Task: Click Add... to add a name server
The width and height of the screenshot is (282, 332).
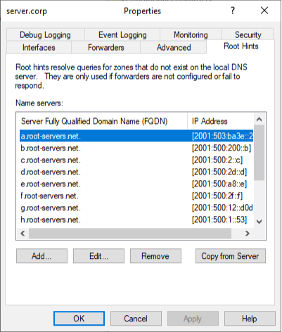Action: (41, 256)
